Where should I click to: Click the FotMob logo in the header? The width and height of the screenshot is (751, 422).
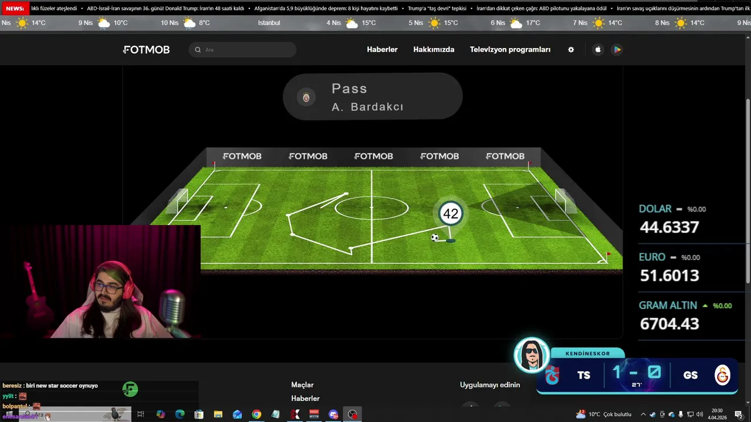pos(146,50)
